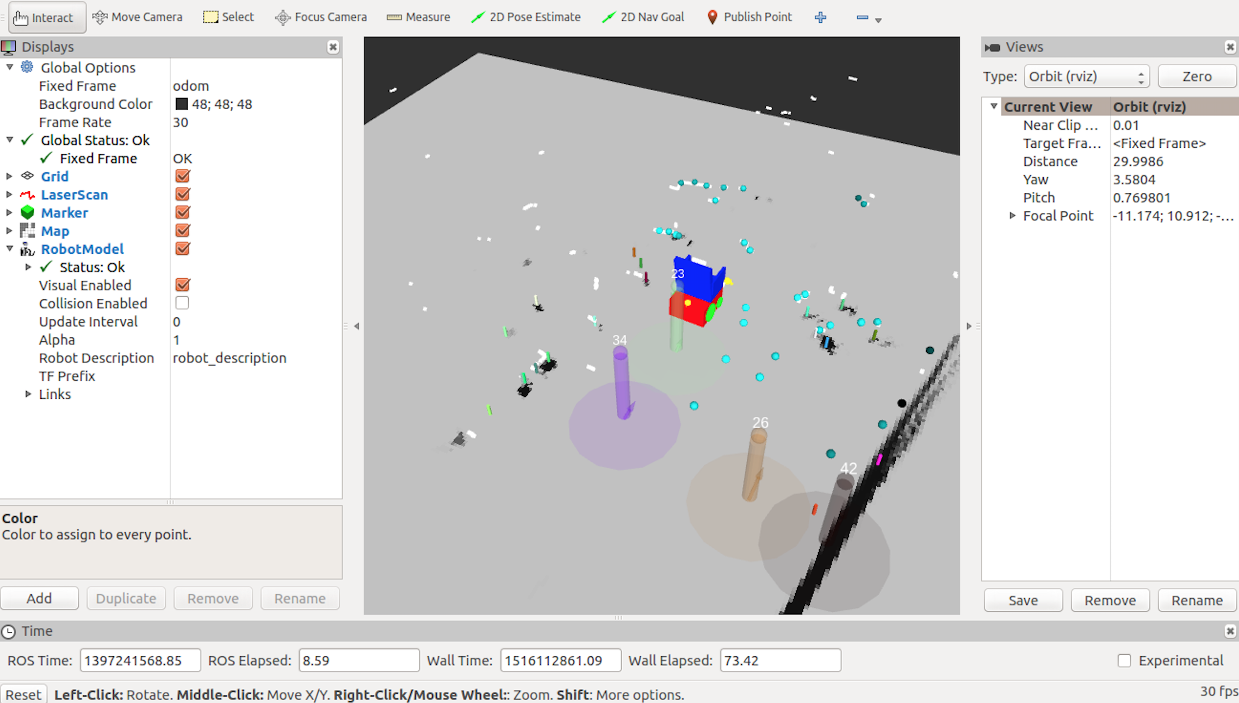The width and height of the screenshot is (1239, 703).
Task: Choose the Select tool
Action: [x=228, y=17]
